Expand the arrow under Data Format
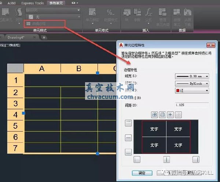Viewport: 220px width, 182px height. [x=111, y=23]
